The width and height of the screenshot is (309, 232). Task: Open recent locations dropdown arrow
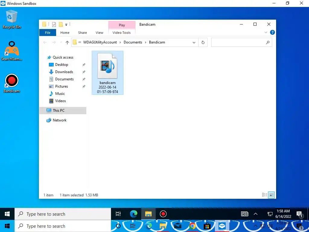61,42
